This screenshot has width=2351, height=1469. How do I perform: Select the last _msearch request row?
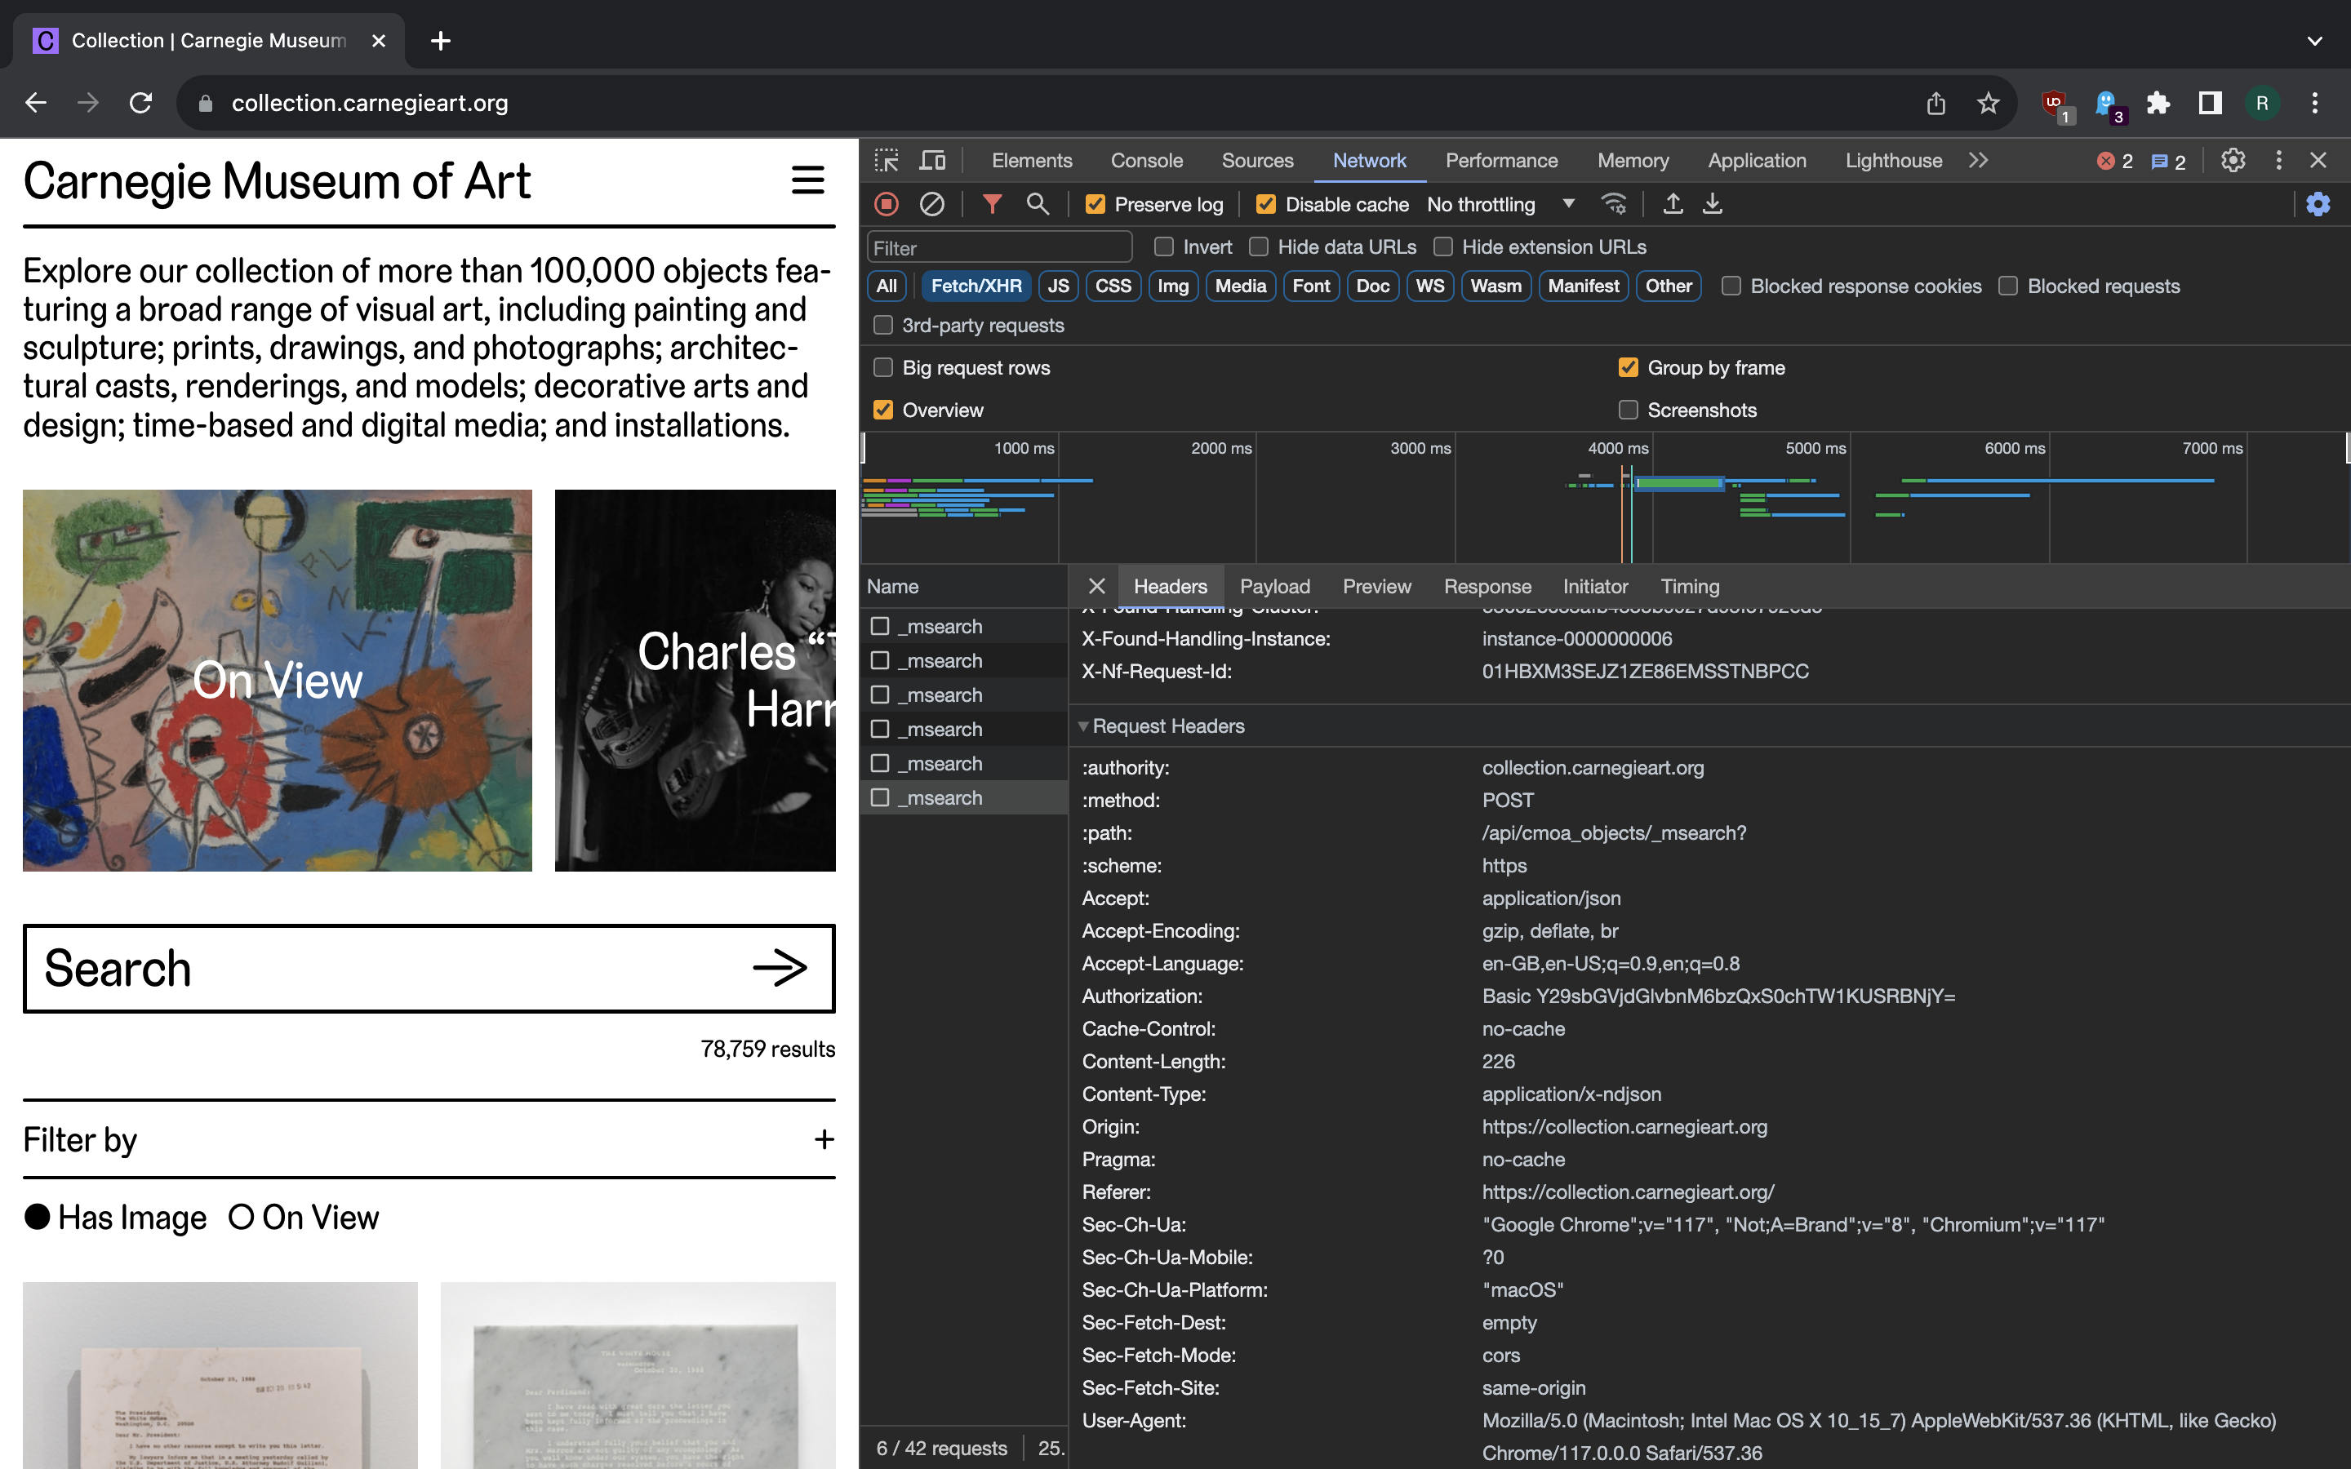pyautogui.click(x=964, y=797)
